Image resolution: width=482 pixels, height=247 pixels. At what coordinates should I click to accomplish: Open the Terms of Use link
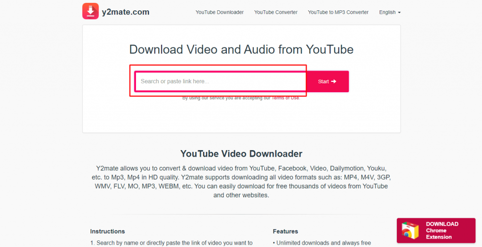pyautogui.click(x=285, y=98)
